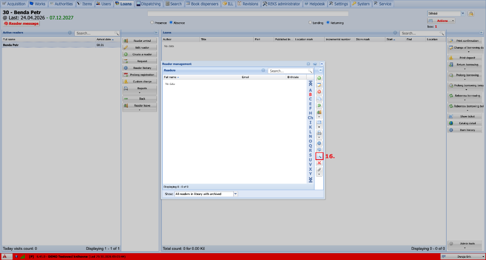Switch to the Authorities tab
486x260 pixels.
(x=61, y=4)
